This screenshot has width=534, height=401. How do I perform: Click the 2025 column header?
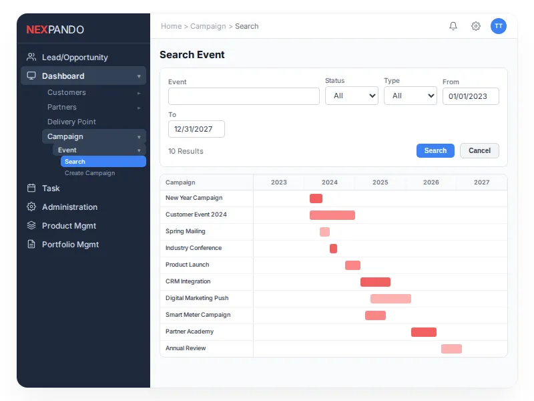point(380,182)
